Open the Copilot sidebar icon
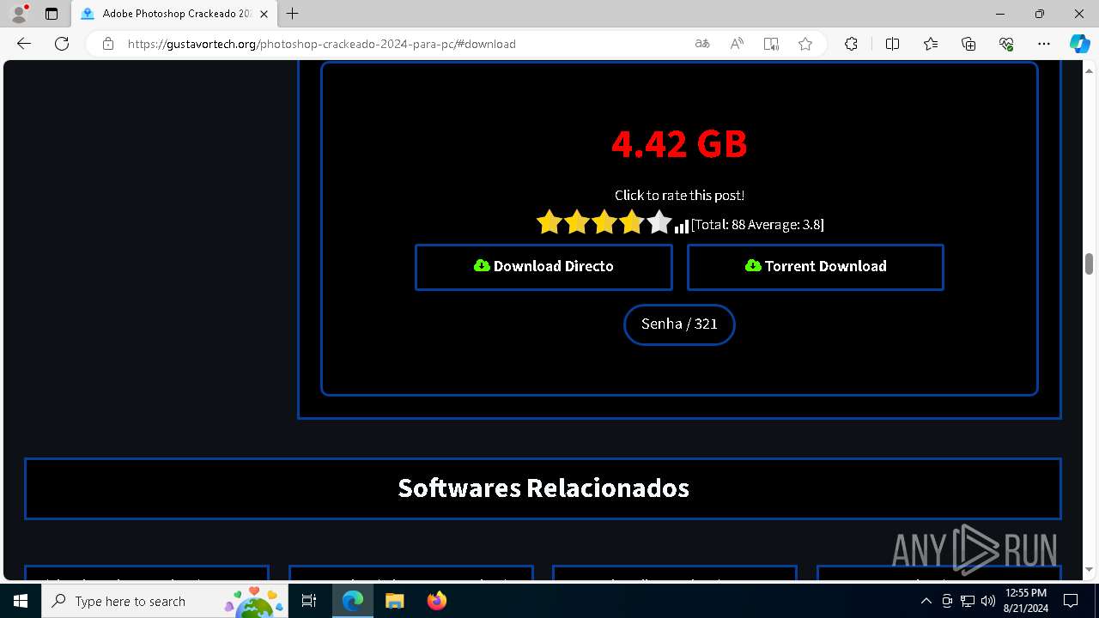1099x618 pixels. pos(1079,44)
